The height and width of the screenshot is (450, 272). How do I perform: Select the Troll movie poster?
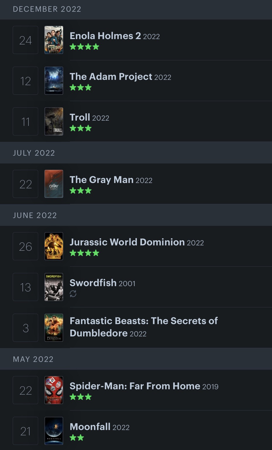[54, 121]
